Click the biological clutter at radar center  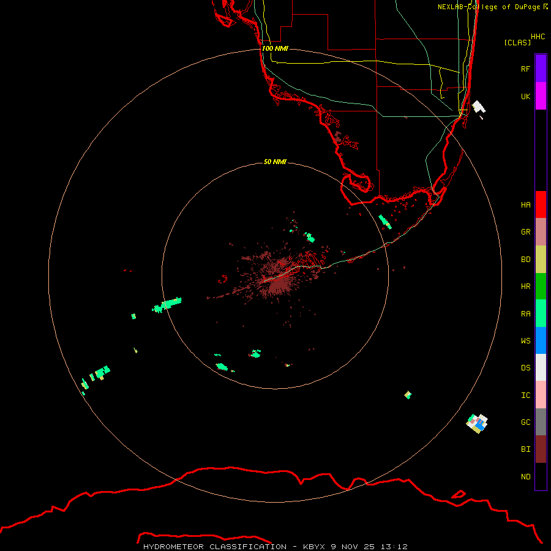(x=277, y=277)
